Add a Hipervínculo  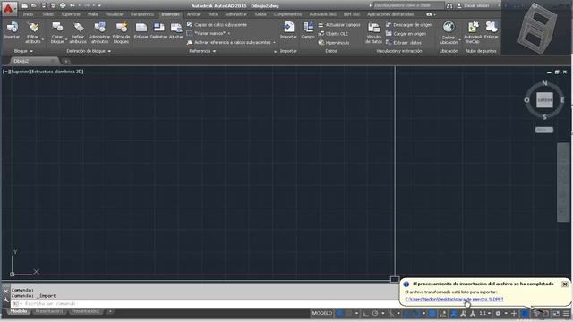(x=334, y=43)
